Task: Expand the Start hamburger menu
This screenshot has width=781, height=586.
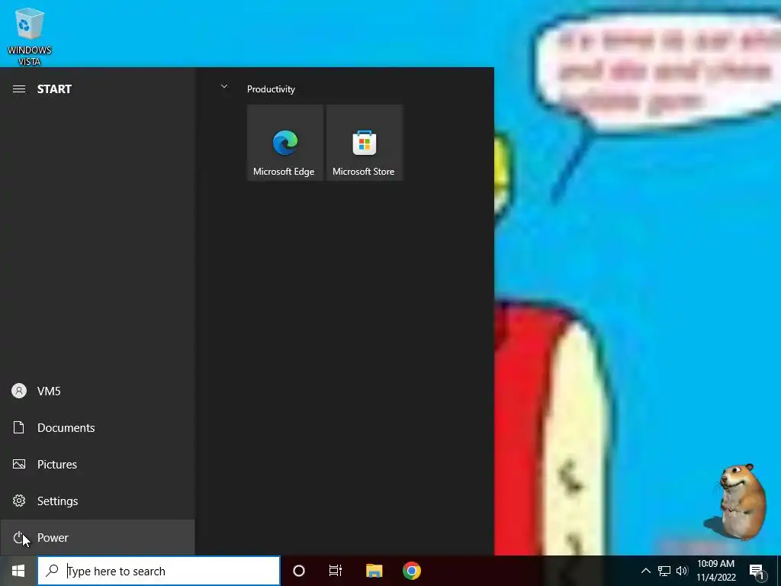Action: [19, 89]
